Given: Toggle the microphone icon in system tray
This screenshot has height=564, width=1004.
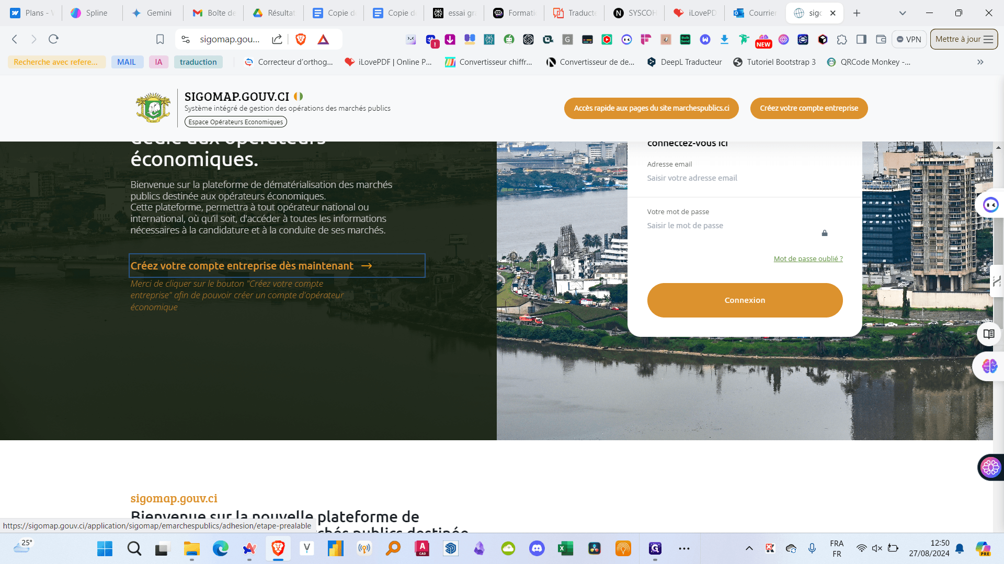Looking at the screenshot, I should [x=812, y=548].
